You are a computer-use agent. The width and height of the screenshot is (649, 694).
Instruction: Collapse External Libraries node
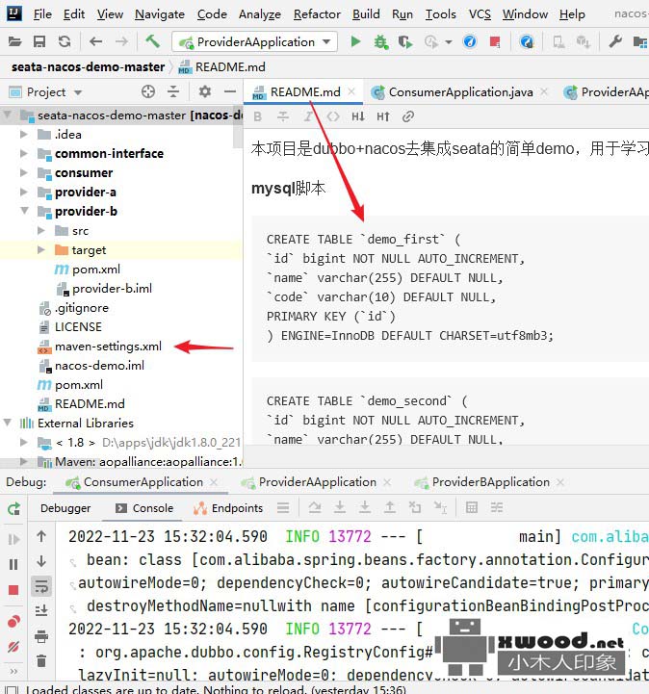(8, 423)
